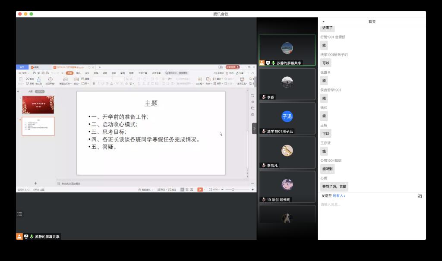Switch thumbnail pane to 大纲 outline view
This screenshot has height=261, width=442.
[x=30, y=91]
